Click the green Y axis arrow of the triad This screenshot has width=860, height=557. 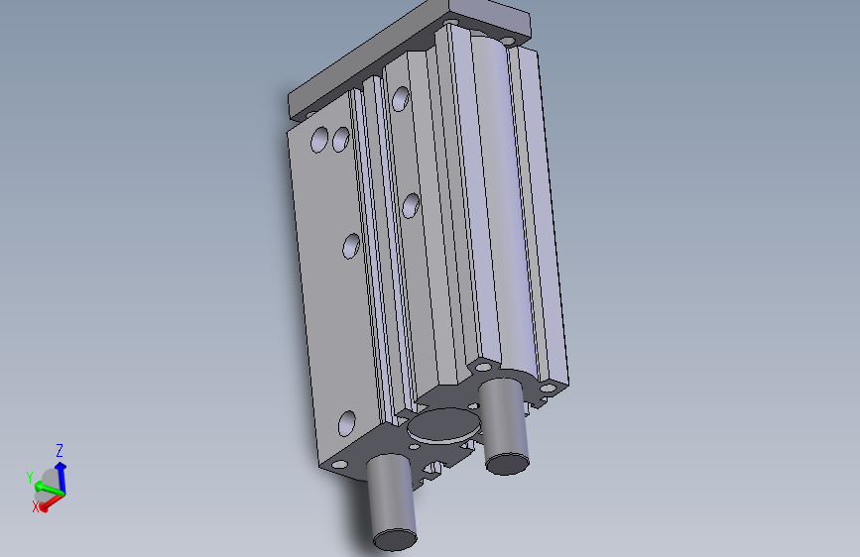pyautogui.click(x=49, y=489)
